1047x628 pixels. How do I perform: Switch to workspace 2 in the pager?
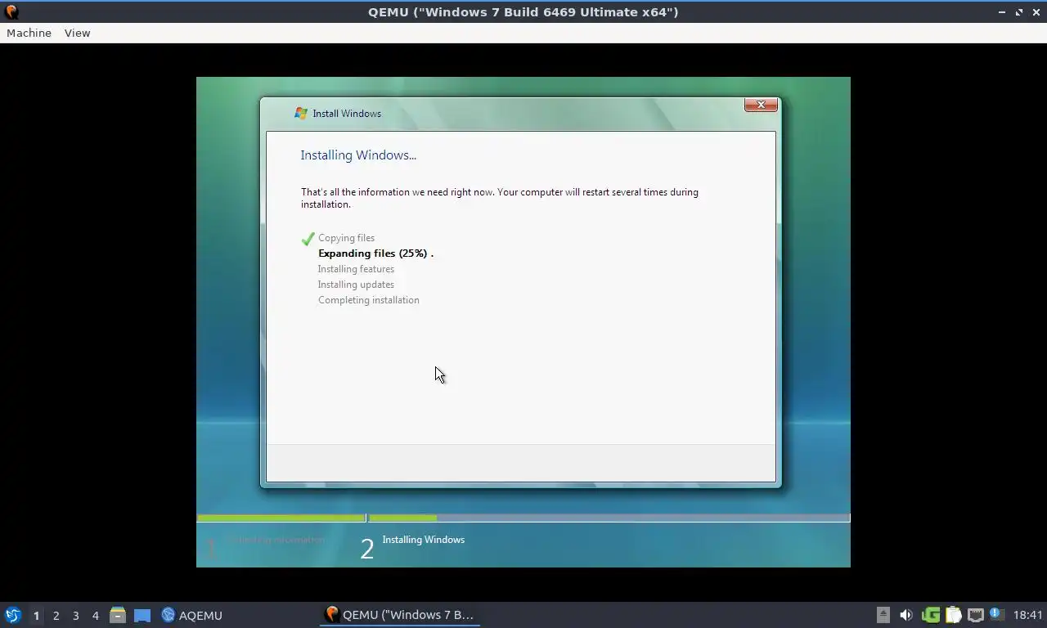[56, 616]
